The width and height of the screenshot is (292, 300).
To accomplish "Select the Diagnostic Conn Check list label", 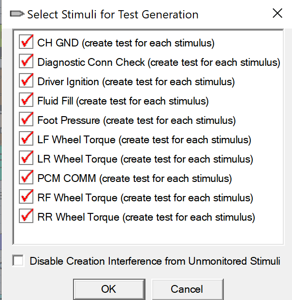I will [159, 62].
